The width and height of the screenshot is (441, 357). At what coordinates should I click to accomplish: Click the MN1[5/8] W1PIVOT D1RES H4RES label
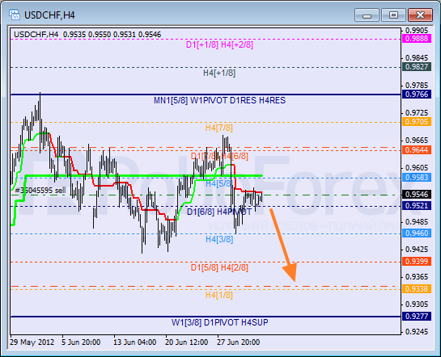[x=219, y=100]
